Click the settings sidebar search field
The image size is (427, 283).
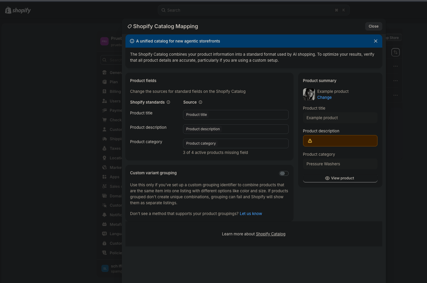tap(111, 60)
